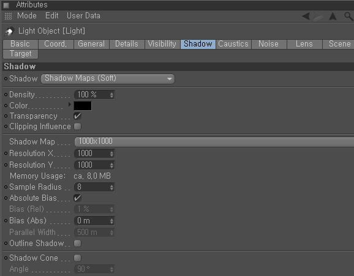Select the Target tab

(21, 54)
